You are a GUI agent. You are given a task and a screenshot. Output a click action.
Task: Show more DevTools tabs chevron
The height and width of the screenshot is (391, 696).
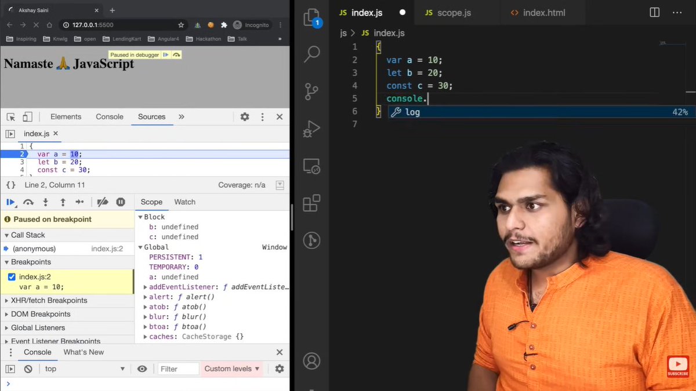(x=182, y=116)
